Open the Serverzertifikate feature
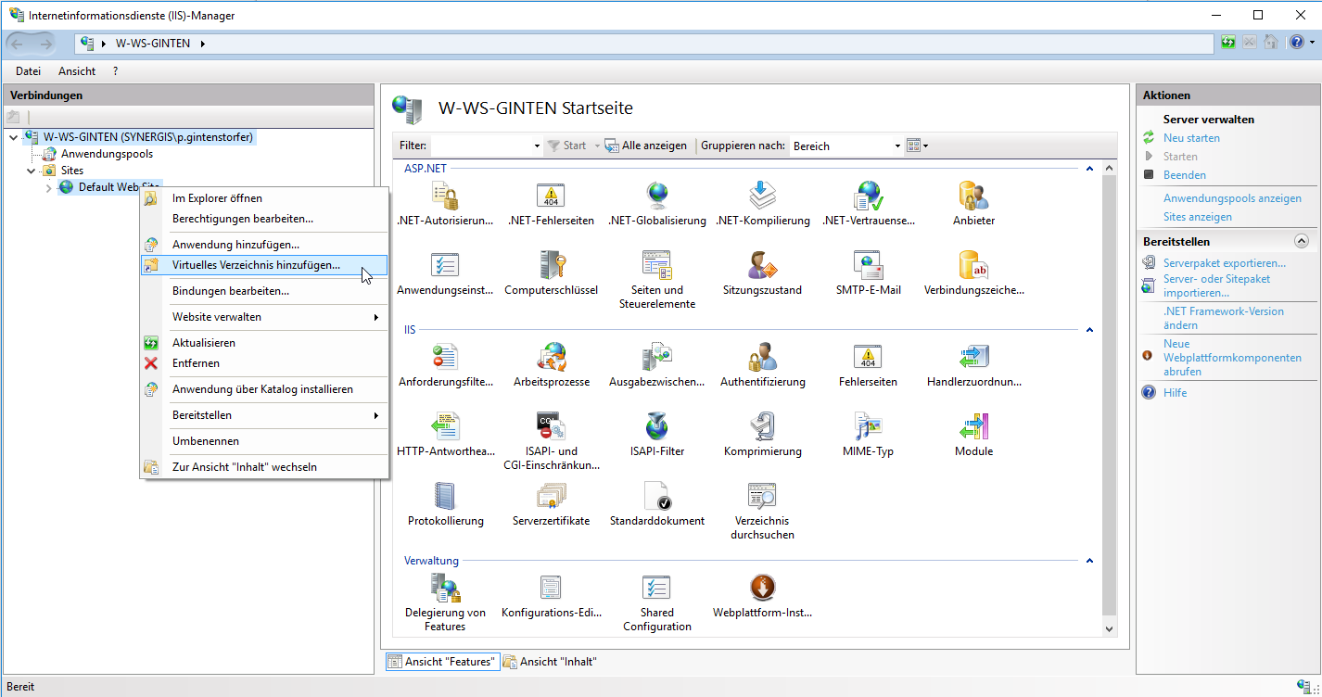1322x697 pixels. (x=551, y=502)
